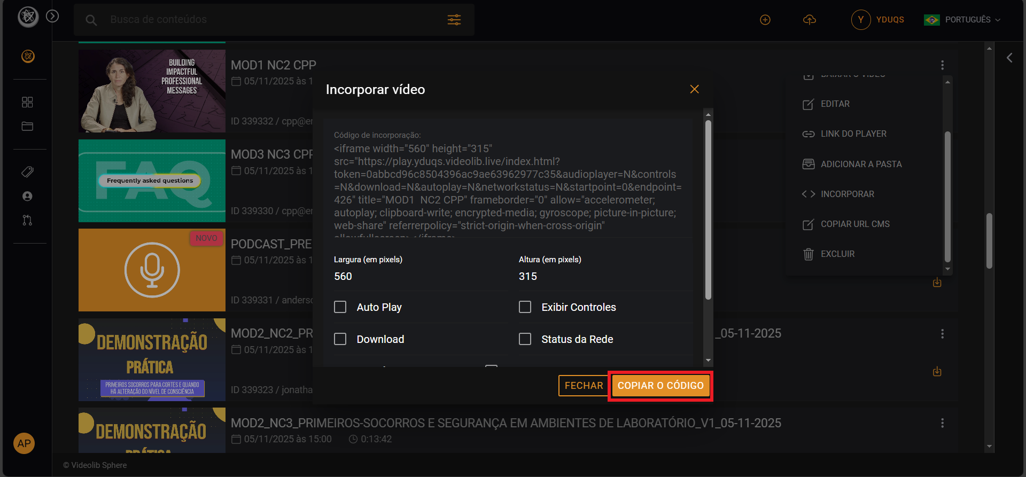Click the main list scrollbar thumb

[989, 240]
